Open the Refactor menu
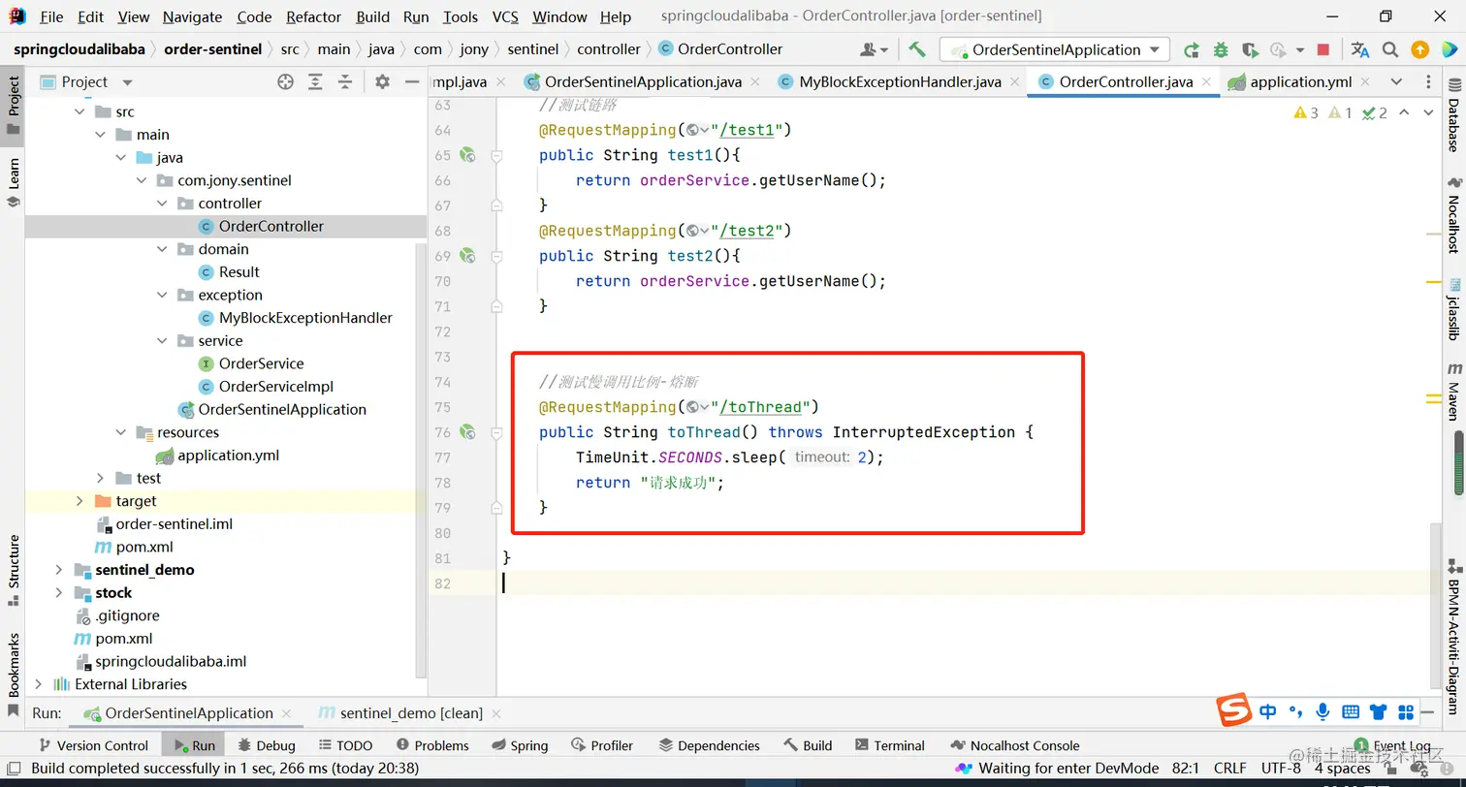 coord(313,16)
